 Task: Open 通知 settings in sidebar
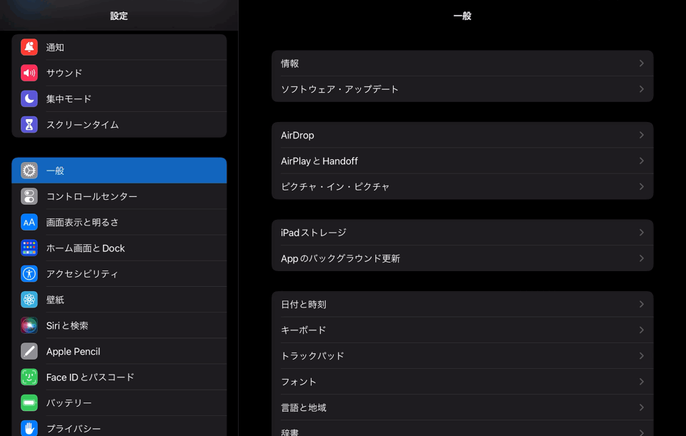pos(119,47)
